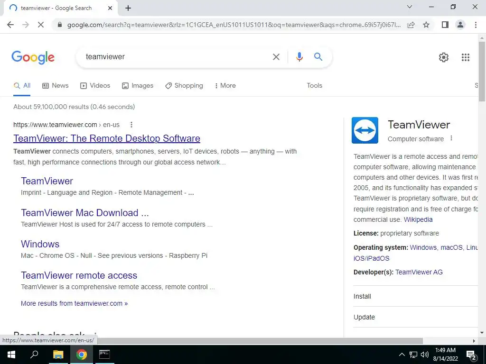Open the Windows operating system link
Screen dimensions: 486x364
point(423,247)
